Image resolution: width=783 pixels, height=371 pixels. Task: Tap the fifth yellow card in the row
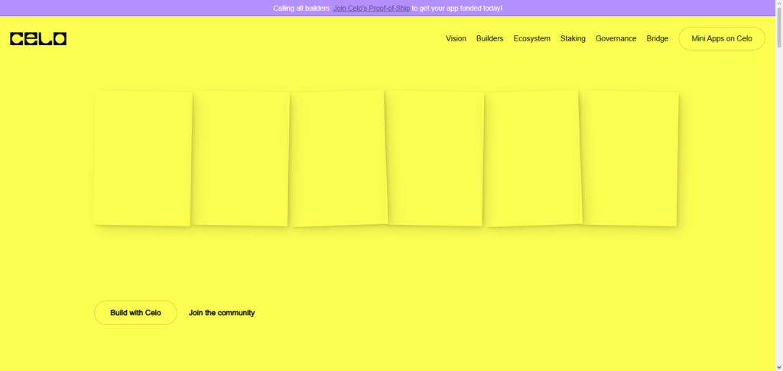pos(533,158)
